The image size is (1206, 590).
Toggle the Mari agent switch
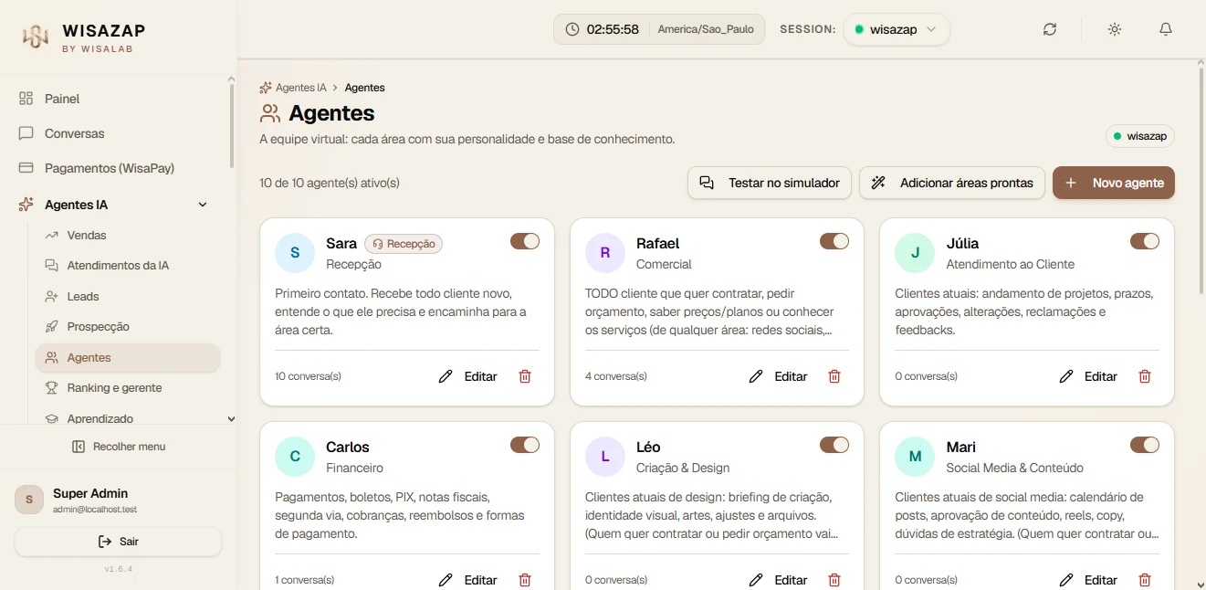1145,445
